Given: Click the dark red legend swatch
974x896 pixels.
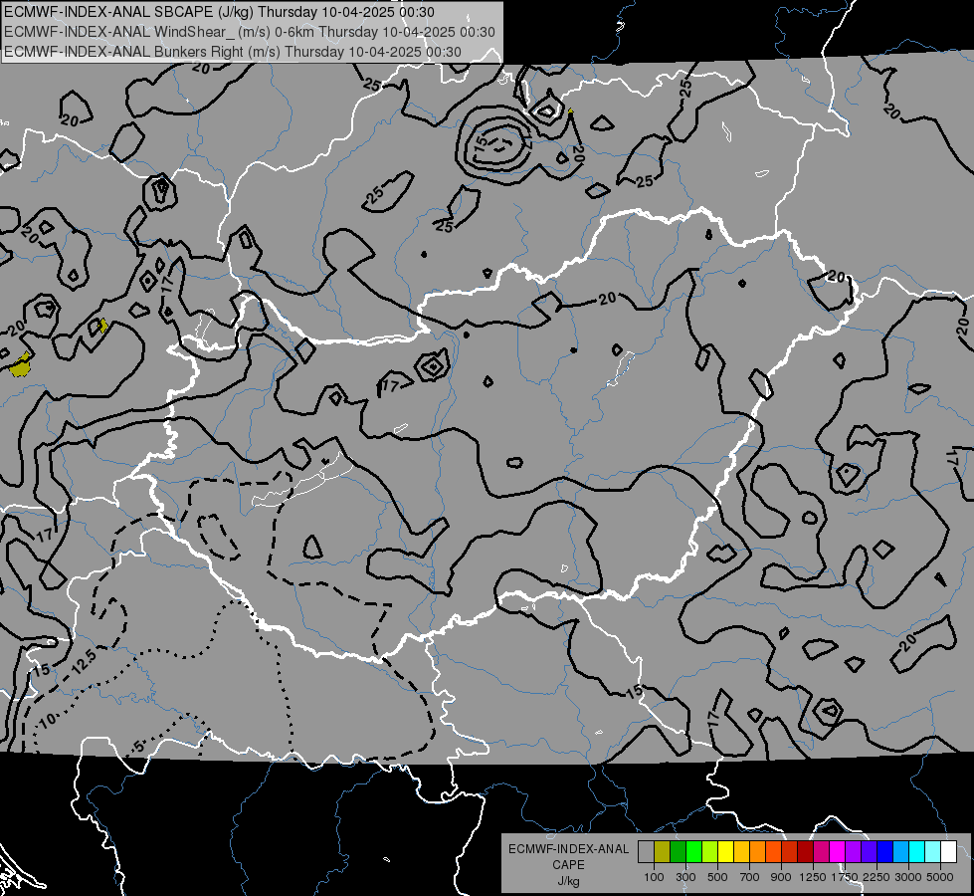Looking at the screenshot, I should (x=805, y=852).
